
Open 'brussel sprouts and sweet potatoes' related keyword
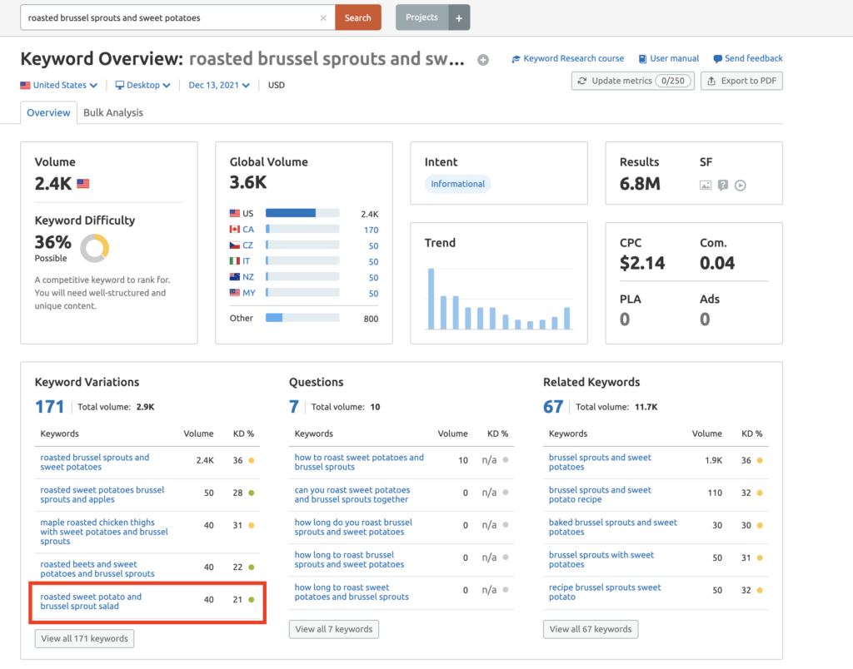[x=600, y=462]
